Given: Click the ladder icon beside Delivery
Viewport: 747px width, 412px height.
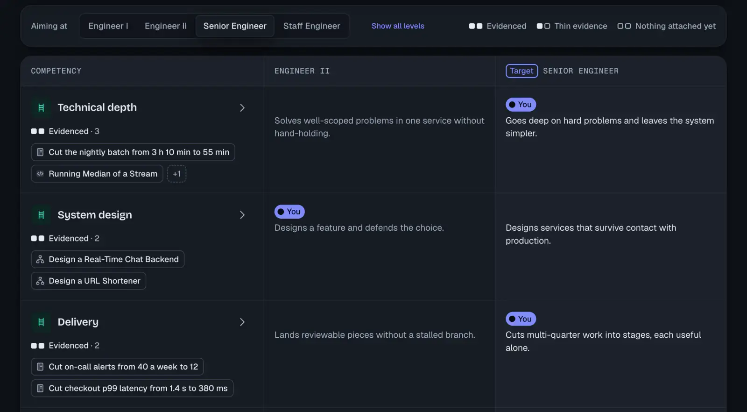Looking at the screenshot, I should (x=41, y=322).
